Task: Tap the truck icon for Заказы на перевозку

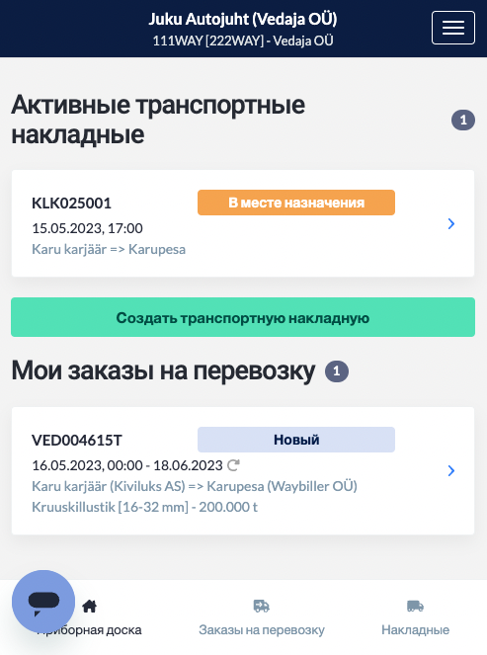Action: coord(262,607)
